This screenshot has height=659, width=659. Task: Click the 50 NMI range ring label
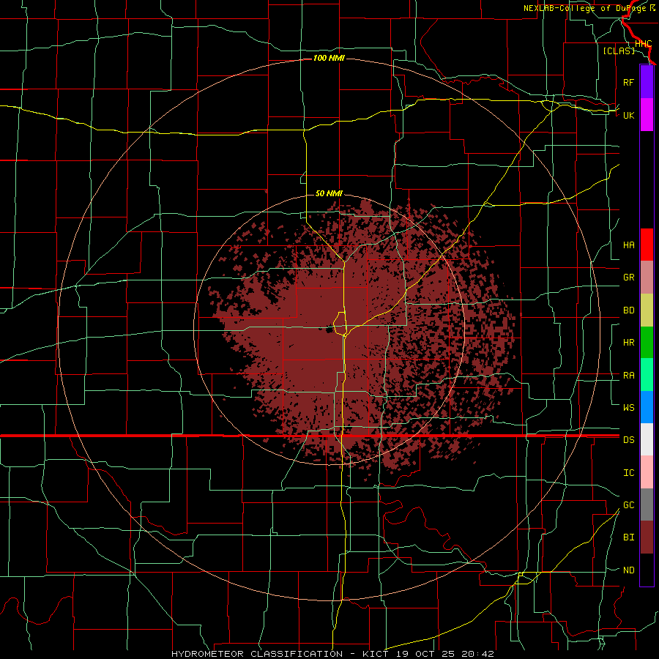pos(329,194)
